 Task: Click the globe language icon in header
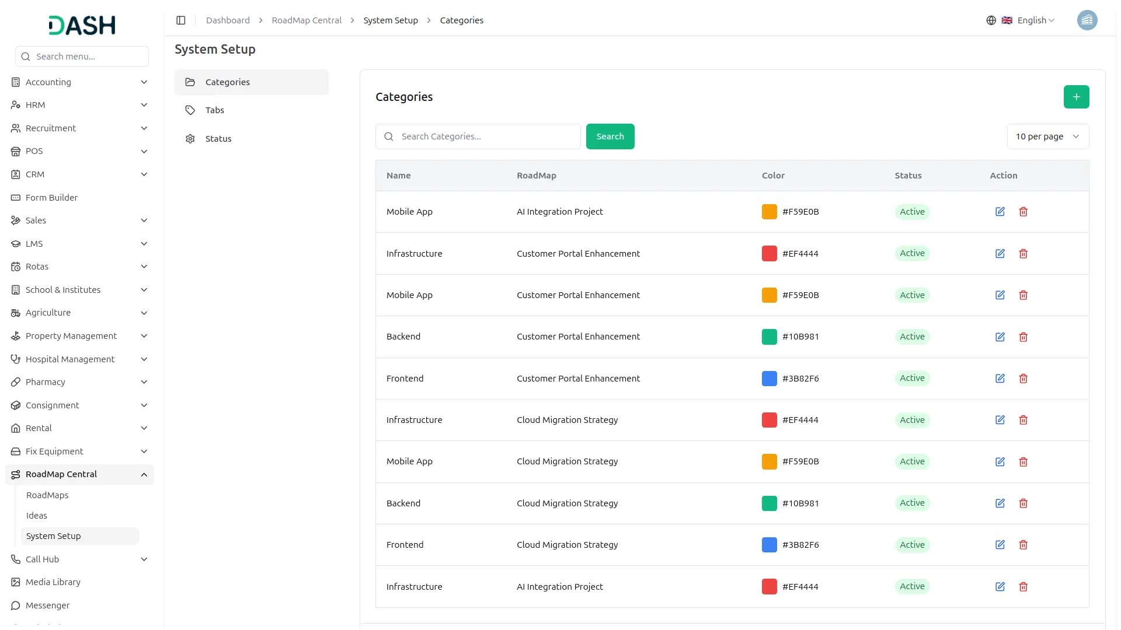click(x=991, y=20)
